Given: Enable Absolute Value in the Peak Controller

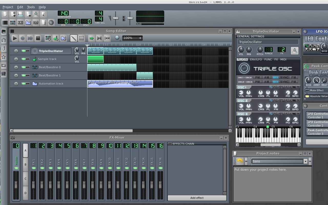Looking at the screenshot, I should click(307, 96).
